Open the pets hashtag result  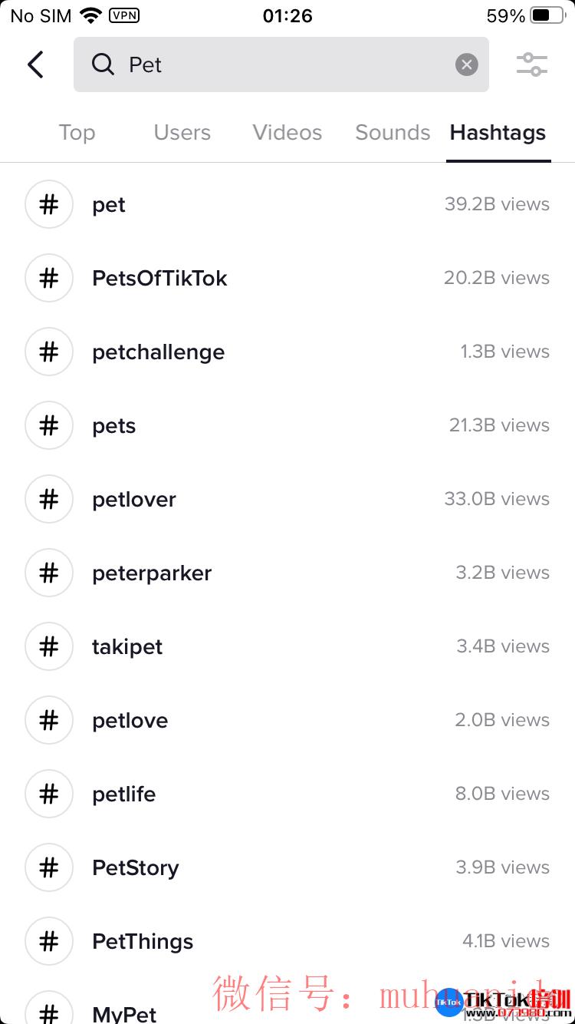tap(287, 425)
